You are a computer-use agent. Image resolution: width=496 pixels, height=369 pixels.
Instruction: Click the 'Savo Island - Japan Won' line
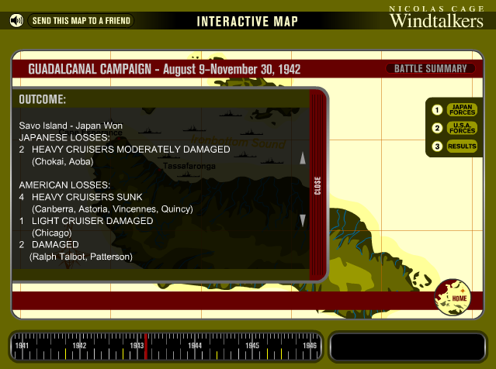[71, 126]
